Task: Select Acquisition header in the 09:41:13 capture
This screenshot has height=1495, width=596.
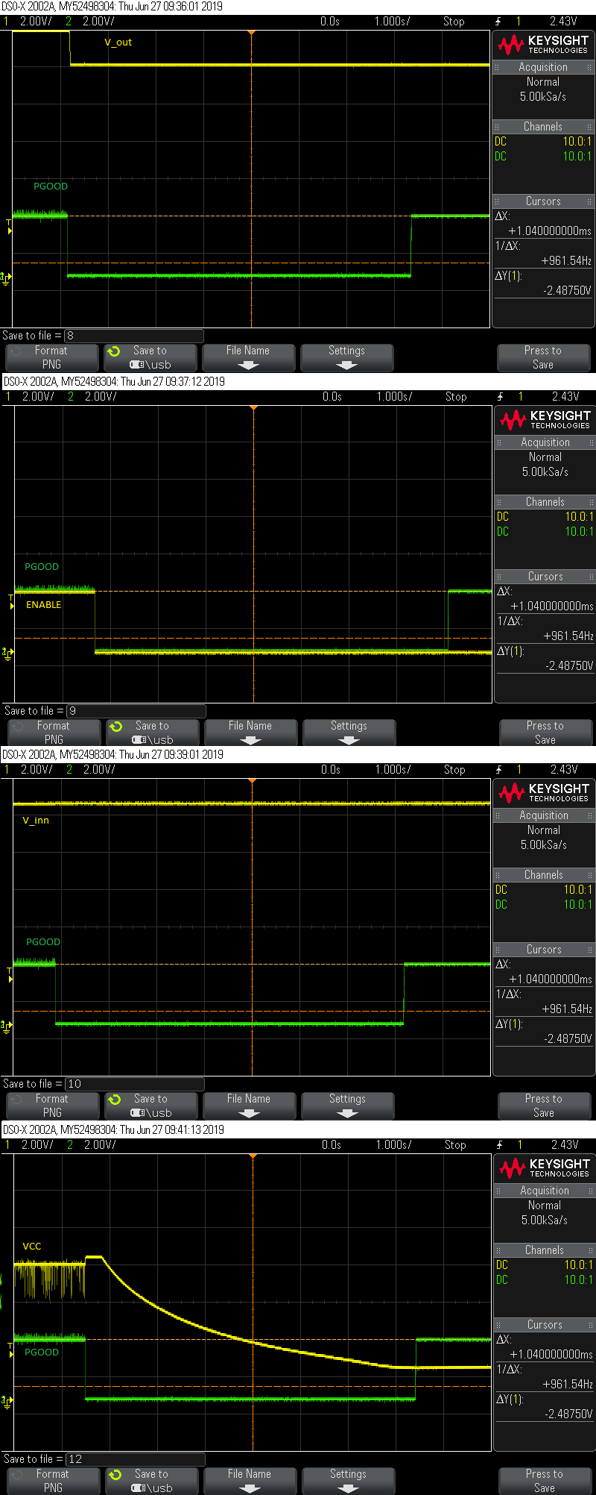Action: (545, 1191)
